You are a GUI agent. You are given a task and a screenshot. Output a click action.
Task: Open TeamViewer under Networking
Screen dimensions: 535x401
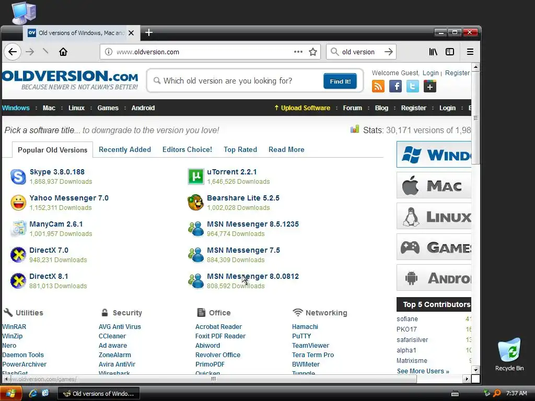(311, 346)
